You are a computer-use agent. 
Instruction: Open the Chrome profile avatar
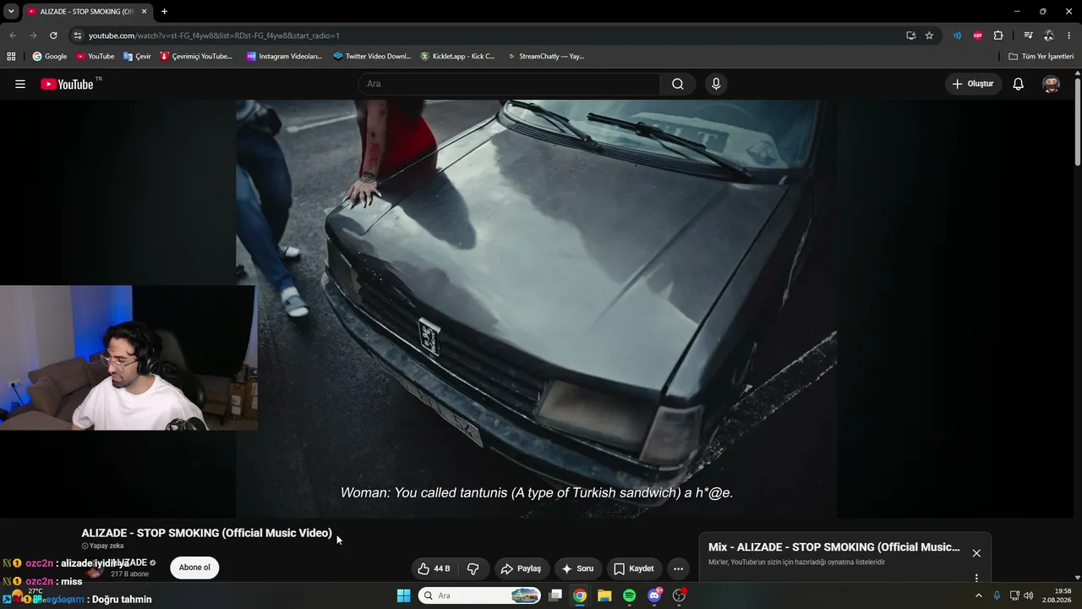(1048, 36)
